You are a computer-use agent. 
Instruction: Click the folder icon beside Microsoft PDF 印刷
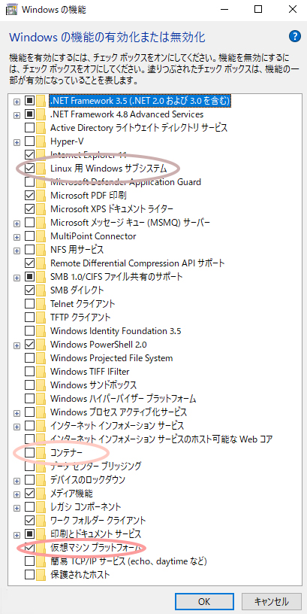41,196
